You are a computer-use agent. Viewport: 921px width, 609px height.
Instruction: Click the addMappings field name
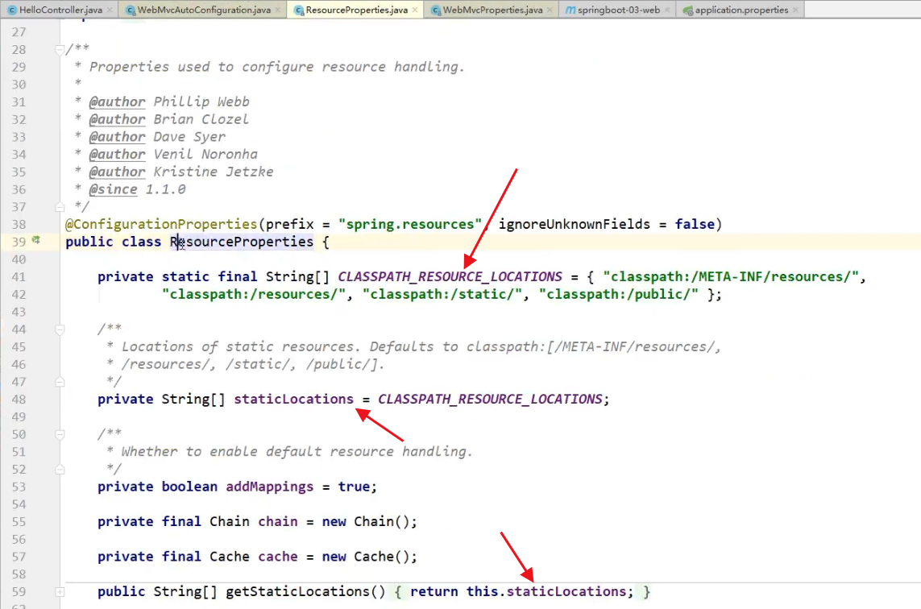[270, 487]
